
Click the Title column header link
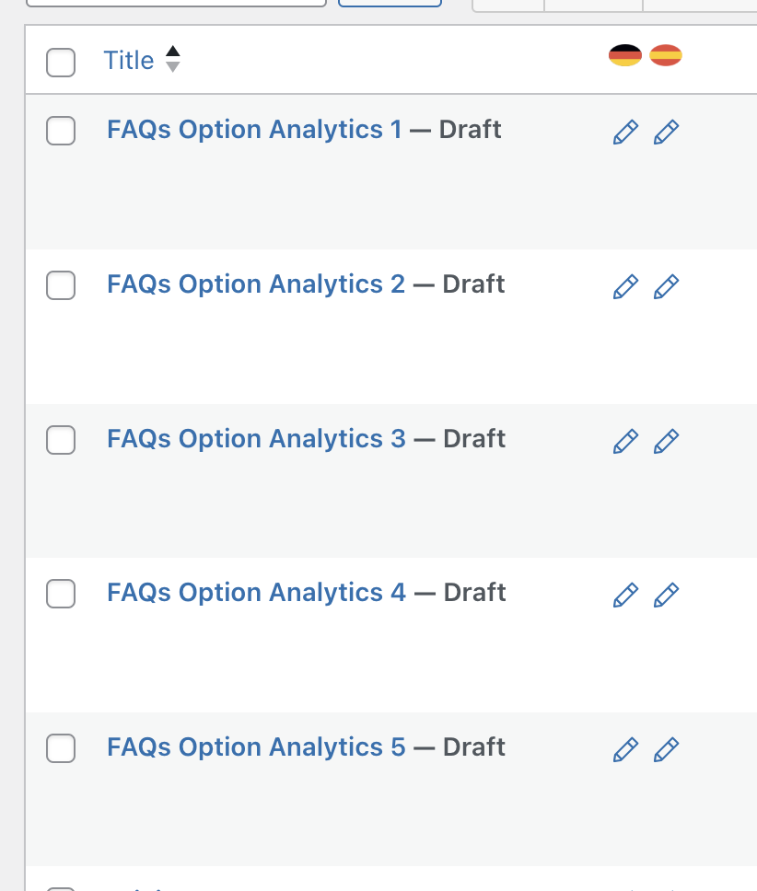128,60
